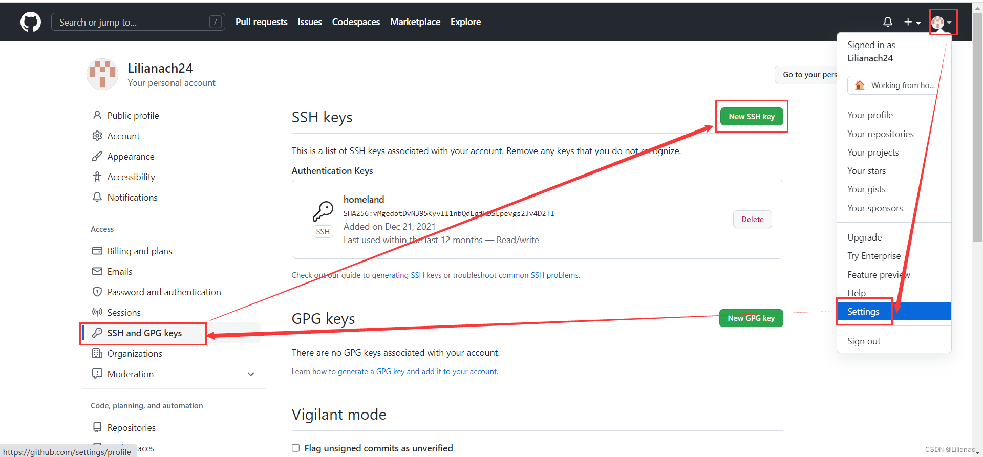Click the Lilianach24 profile avatar image
This screenshot has height=457, width=983.
(x=102, y=74)
